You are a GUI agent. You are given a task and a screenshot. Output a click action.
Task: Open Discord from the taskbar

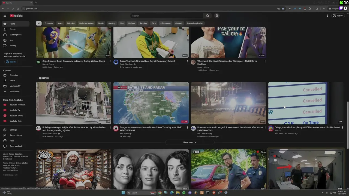pyautogui.click(x=190, y=193)
